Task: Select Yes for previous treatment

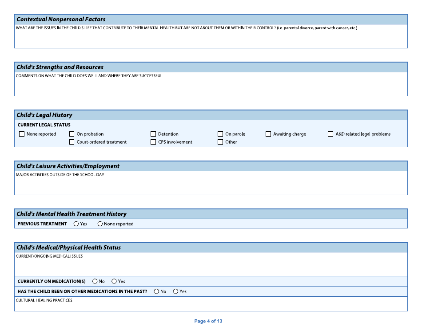Action: [x=75, y=224]
